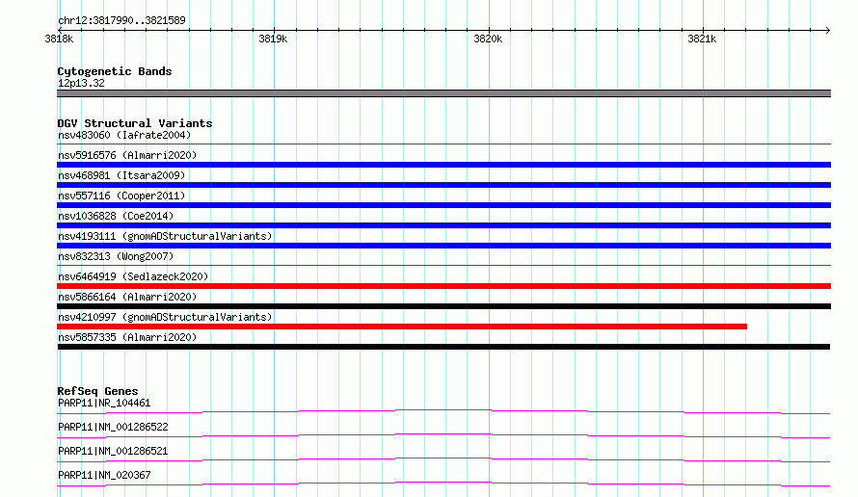Open nsv6464919 (Sedlazeck2020) variant label
The width and height of the screenshot is (858, 497).
pos(133,276)
